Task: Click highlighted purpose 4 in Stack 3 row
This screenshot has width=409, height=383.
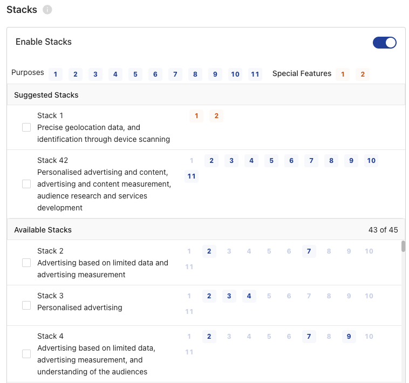Action: pos(249,296)
